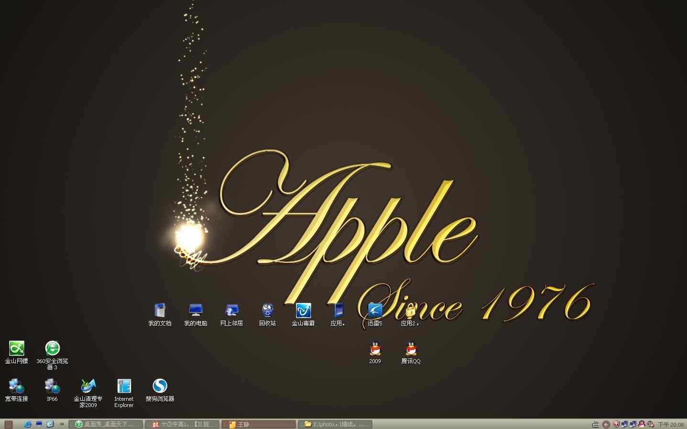Click the Start button on the taskbar
Screen dimensions: 687x429
pyautogui.click(x=9, y=424)
